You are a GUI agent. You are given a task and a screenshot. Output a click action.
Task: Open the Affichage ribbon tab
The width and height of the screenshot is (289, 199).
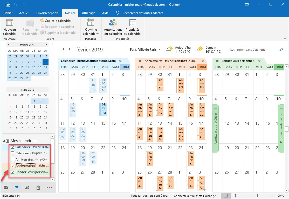coord(88,13)
